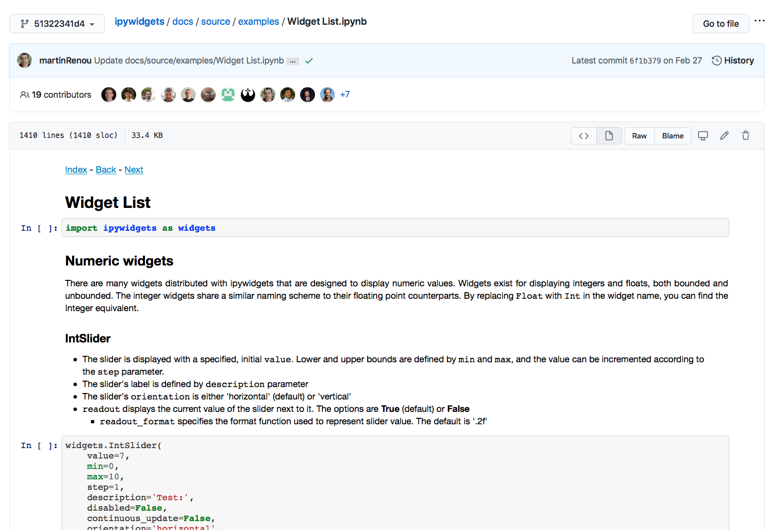
Task: Open the black rebel-logo contributor avatar
Action: click(x=248, y=95)
